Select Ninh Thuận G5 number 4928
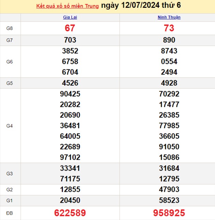Viewport: 215px width, 220px height. point(169,83)
